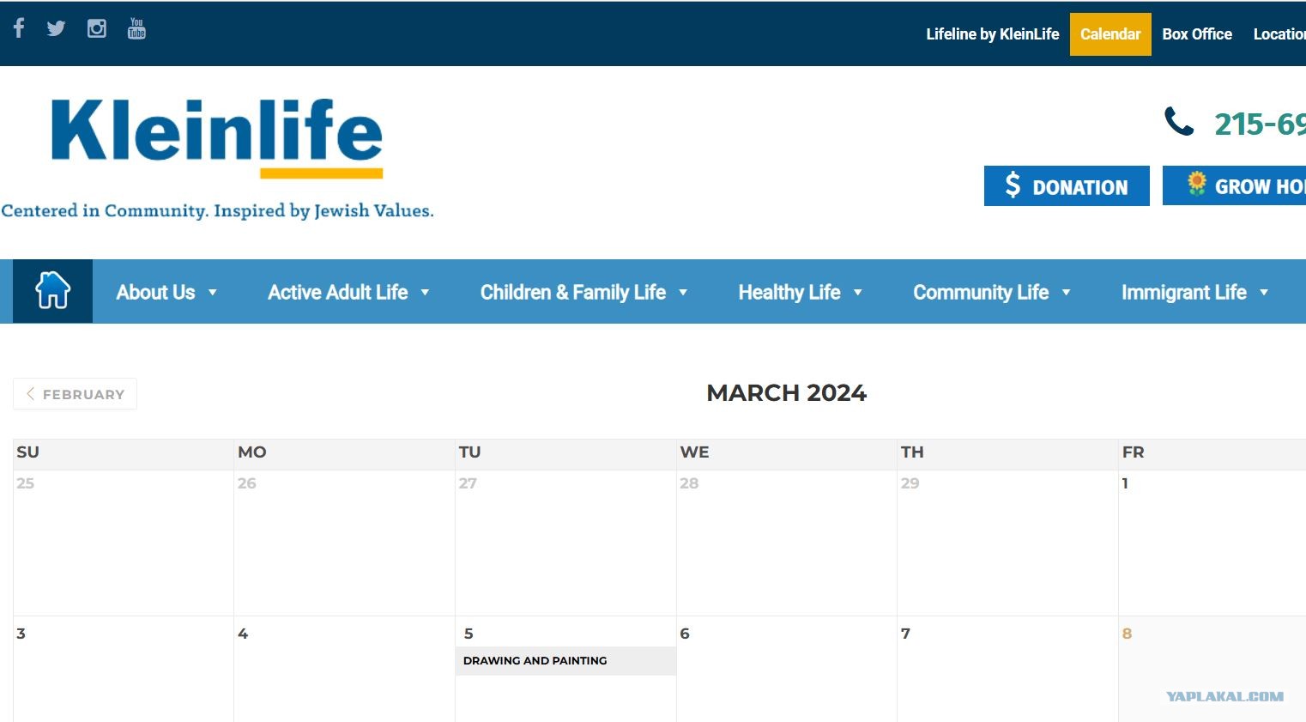Viewport: 1306px width, 722px height.
Task: Select February 26 on the calendar
Action: [247, 483]
